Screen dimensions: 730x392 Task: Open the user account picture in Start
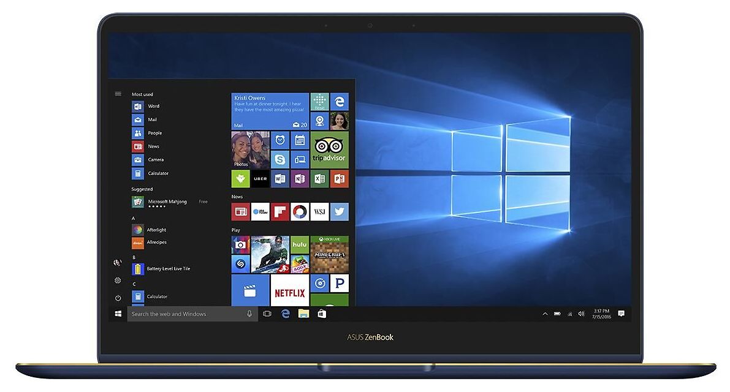point(117,263)
